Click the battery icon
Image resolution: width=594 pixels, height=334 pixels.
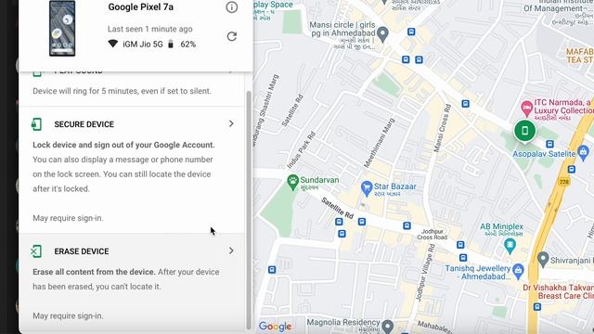pos(171,44)
